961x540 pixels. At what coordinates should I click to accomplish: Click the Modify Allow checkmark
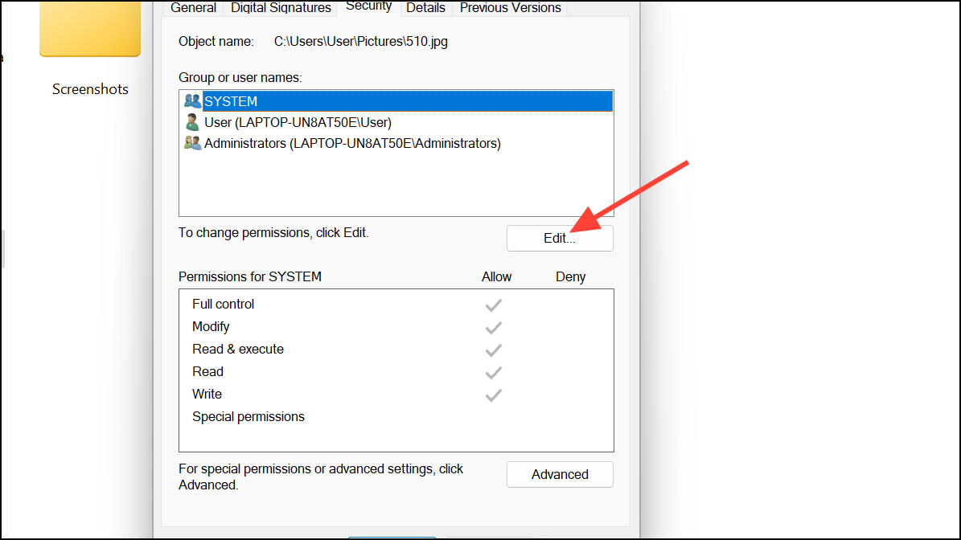[x=494, y=327]
